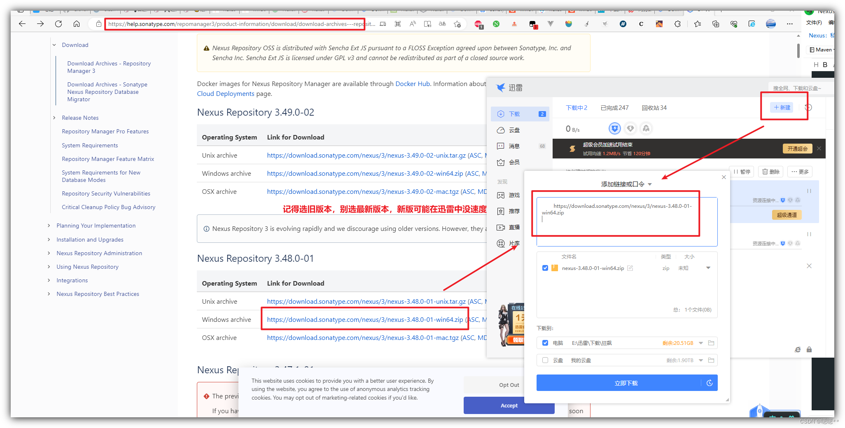Open the read aloud icon in address bar

point(413,24)
